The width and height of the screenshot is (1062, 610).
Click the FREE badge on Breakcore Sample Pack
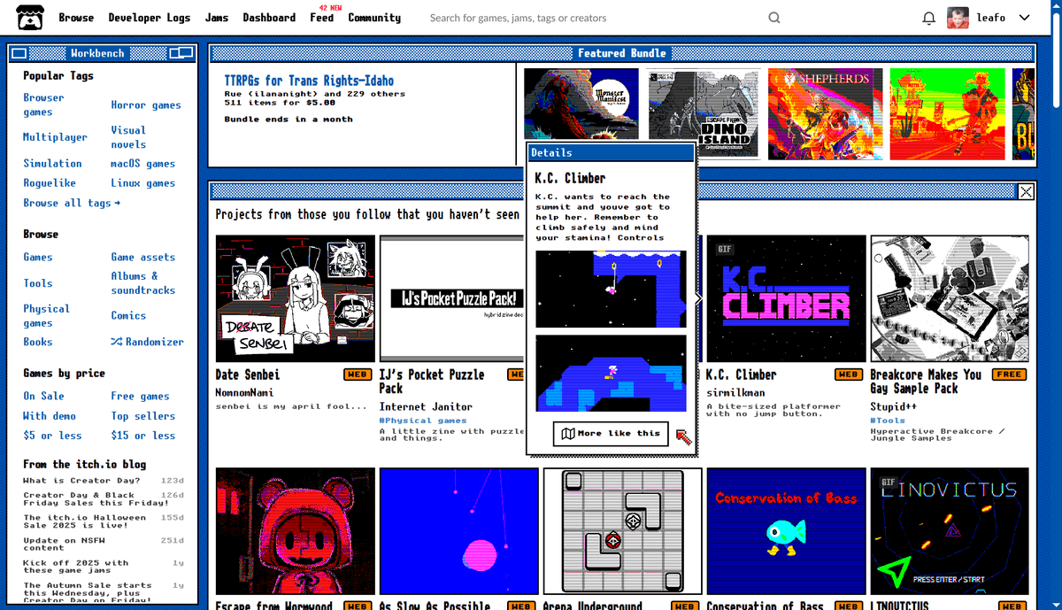tap(1009, 374)
